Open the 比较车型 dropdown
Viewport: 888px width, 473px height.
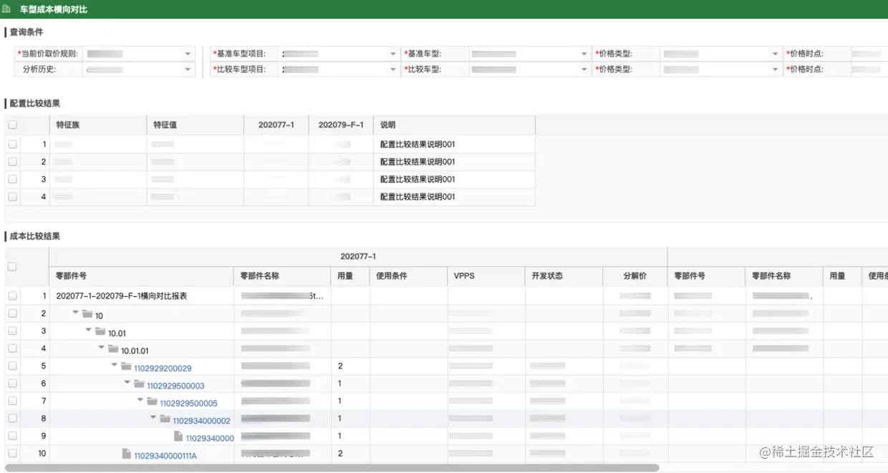(584, 69)
